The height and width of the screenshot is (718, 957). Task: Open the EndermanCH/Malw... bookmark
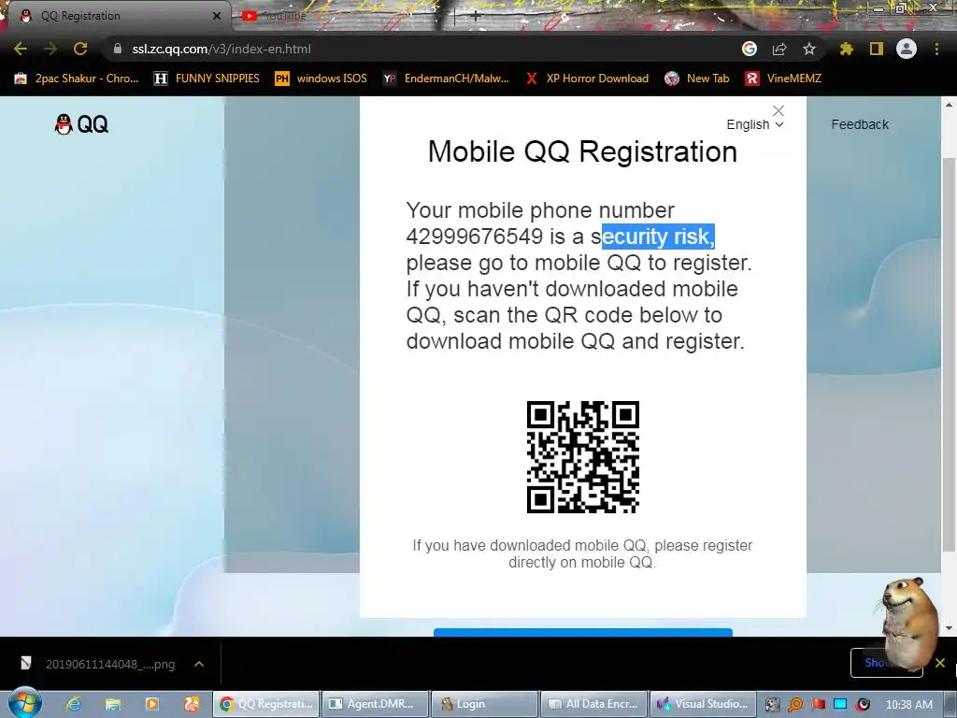pyautogui.click(x=446, y=79)
